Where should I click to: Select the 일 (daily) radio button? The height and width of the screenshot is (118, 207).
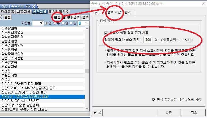47,23
